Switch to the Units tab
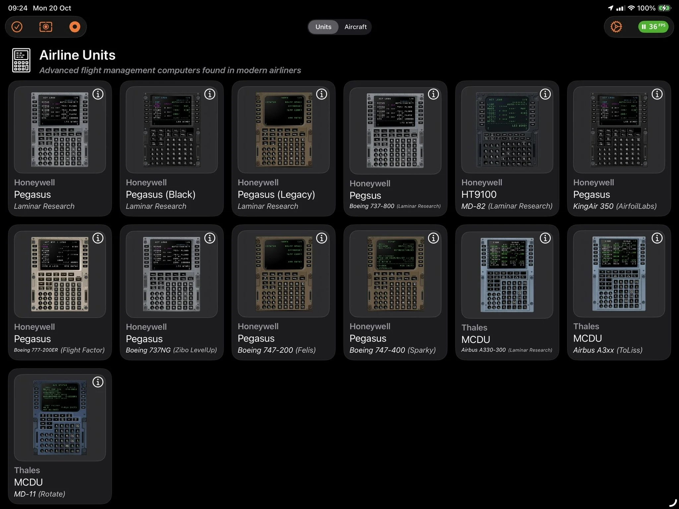This screenshot has width=679, height=509. (x=323, y=27)
